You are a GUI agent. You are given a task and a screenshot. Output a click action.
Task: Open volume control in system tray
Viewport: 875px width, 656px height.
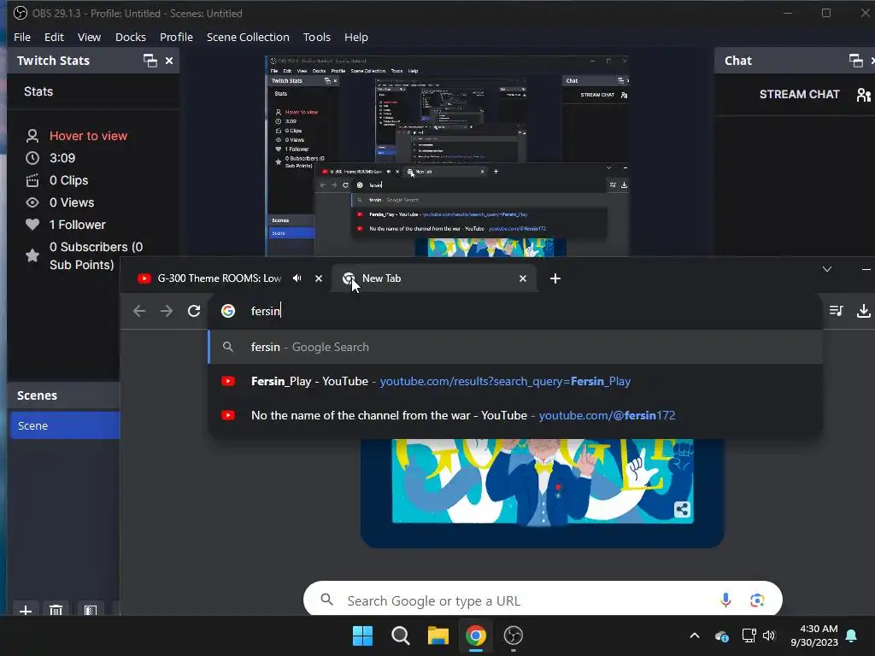click(x=769, y=635)
